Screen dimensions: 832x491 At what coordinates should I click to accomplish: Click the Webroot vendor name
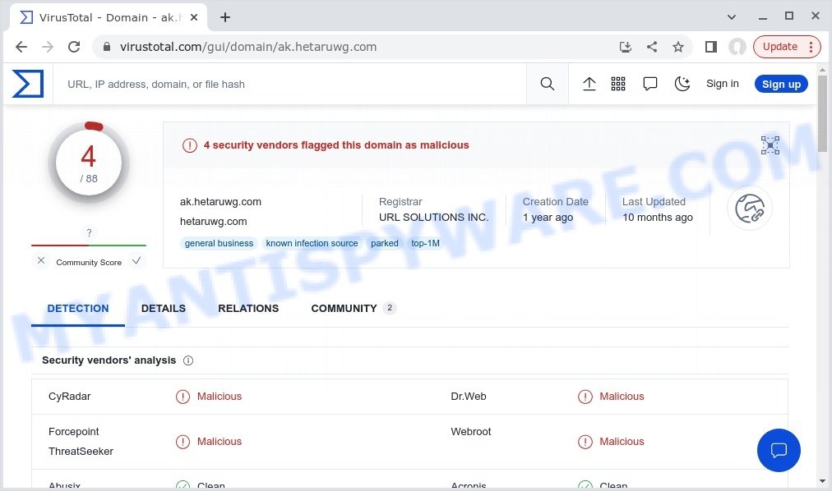(x=470, y=432)
